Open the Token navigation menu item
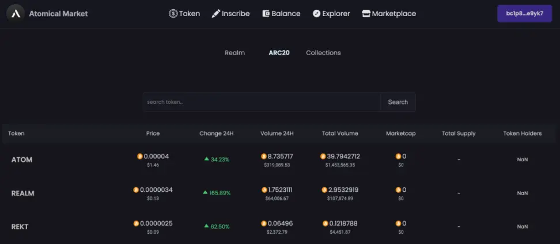 pos(184,14)
